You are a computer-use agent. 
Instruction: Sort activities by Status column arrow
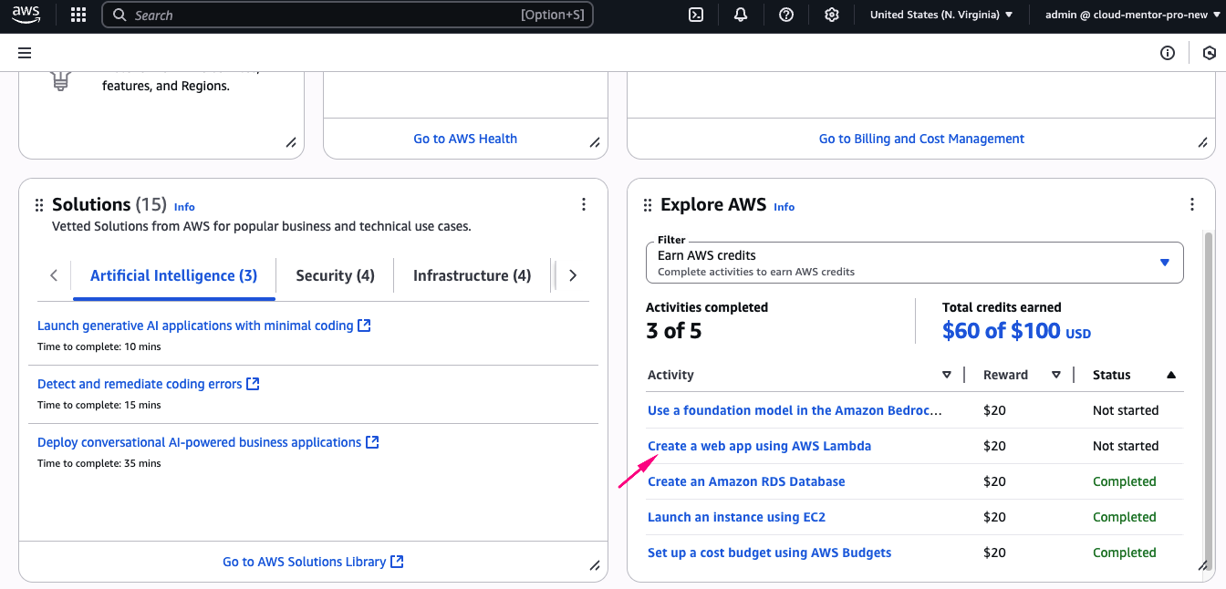click(1171, 375)
